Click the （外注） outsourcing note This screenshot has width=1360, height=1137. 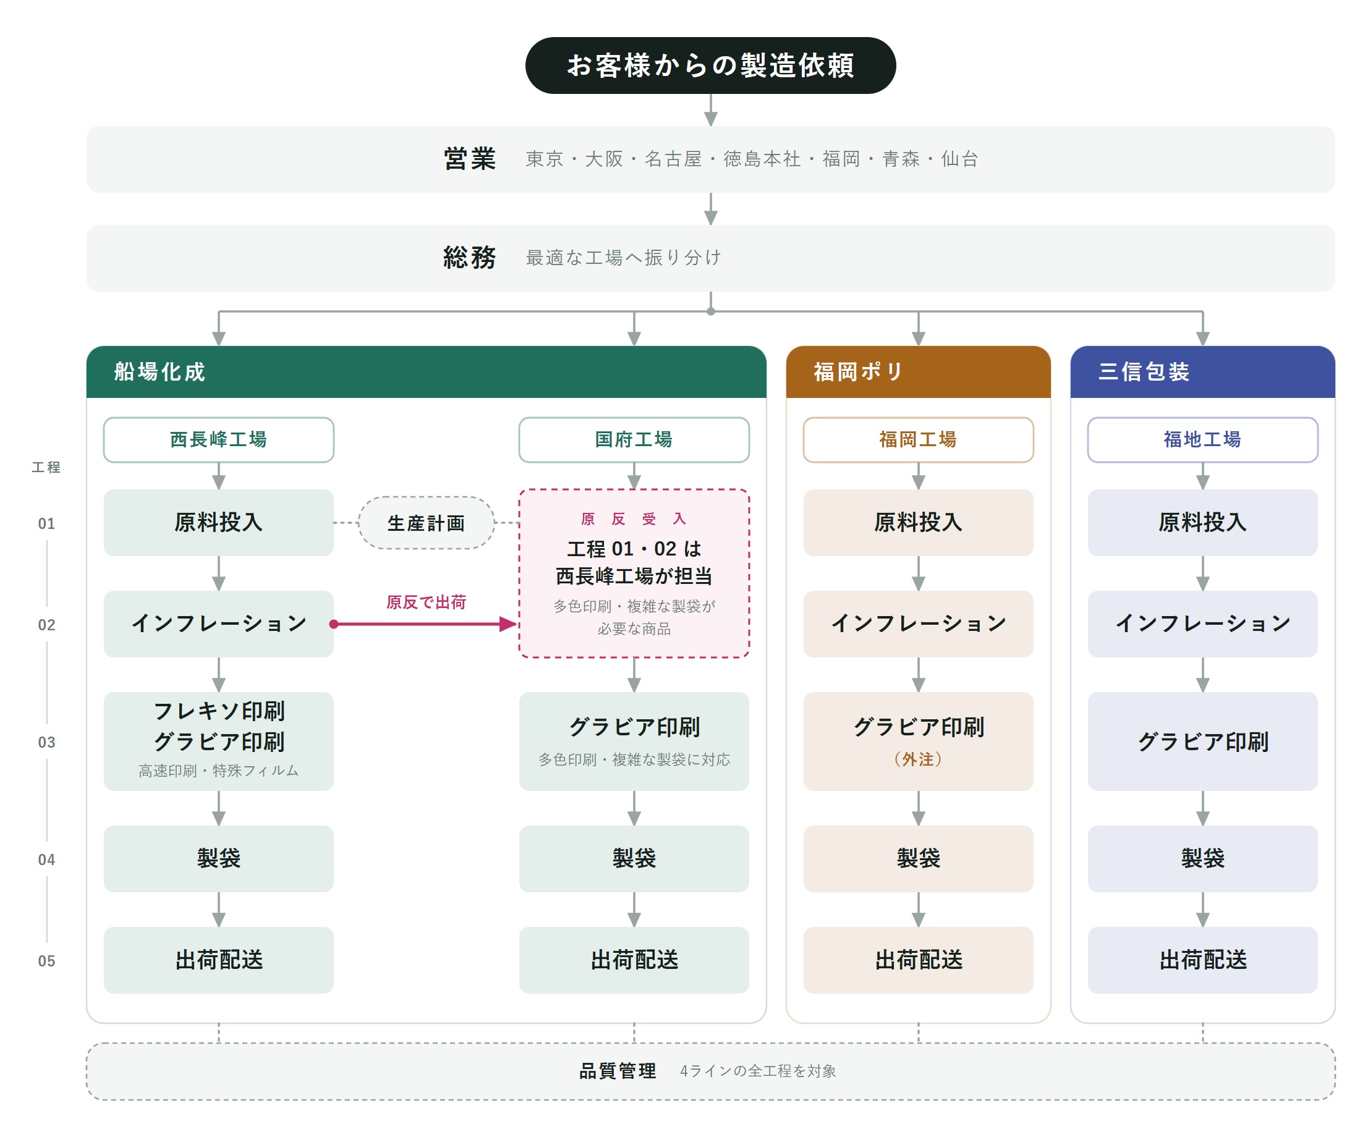click(x=919, y=759)
